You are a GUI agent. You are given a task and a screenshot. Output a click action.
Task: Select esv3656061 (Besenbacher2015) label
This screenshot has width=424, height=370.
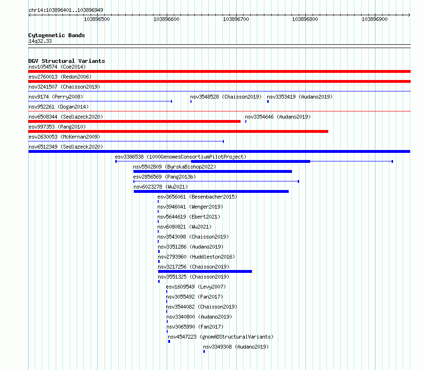coord(197,197)
